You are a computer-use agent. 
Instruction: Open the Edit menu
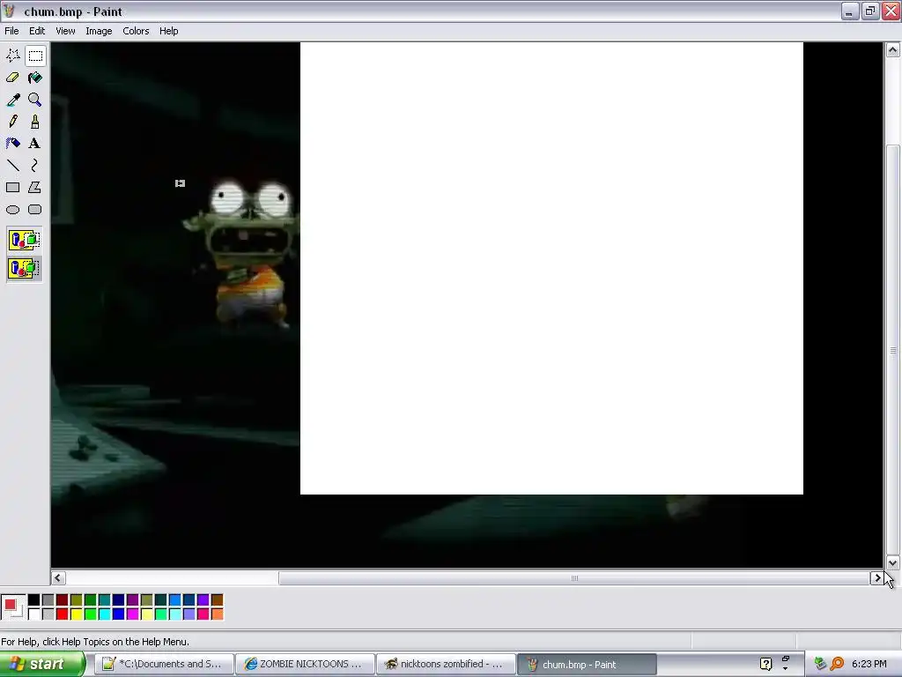pyautogui.click(x=37, y=31)
